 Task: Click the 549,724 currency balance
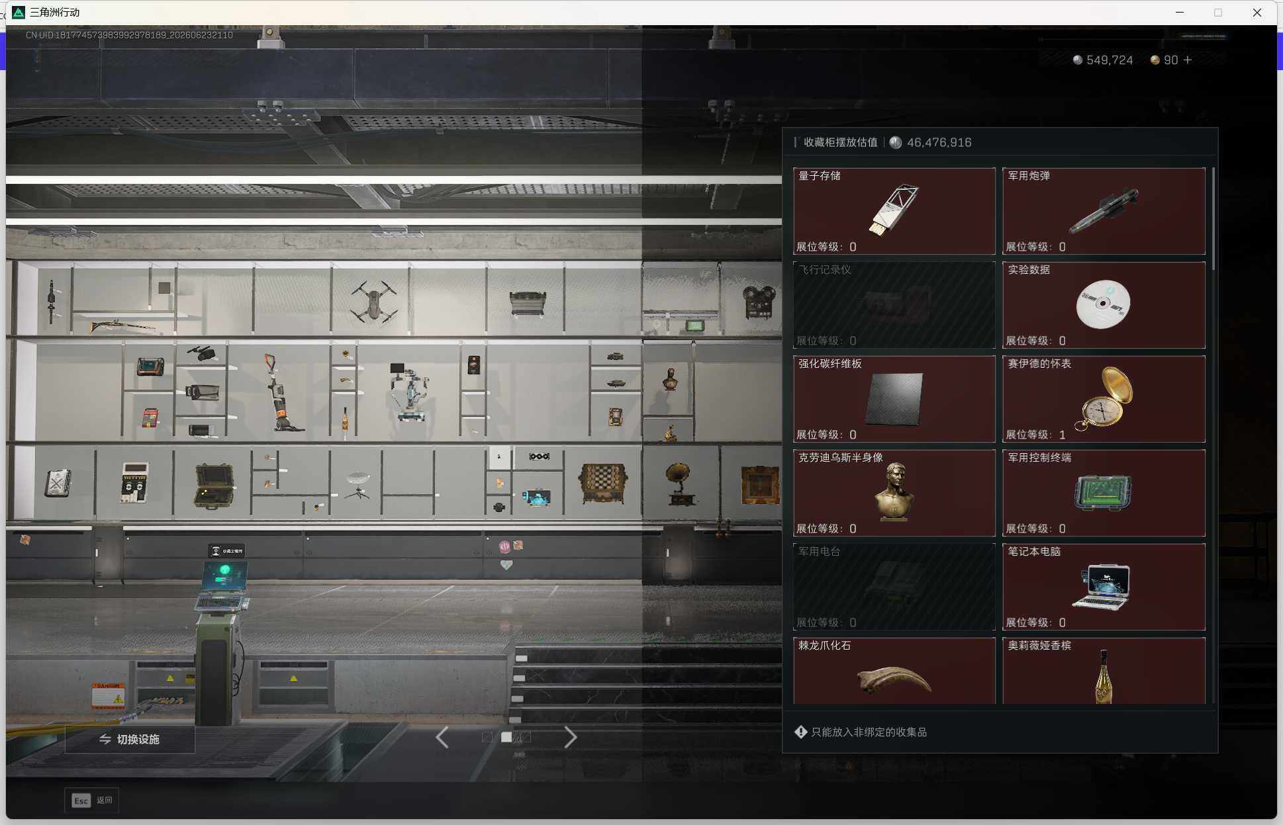[x=1103, y=60]
